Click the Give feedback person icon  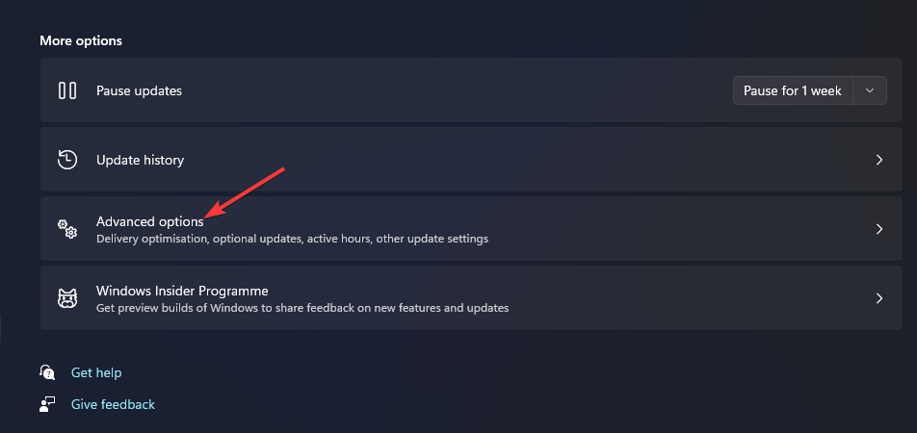click(47, 404)
